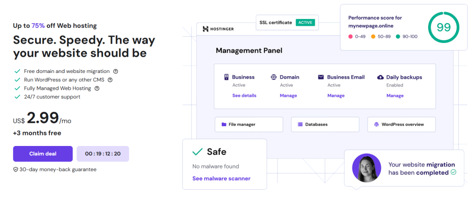Click the Business hosting server icon
The image size is (476, 199).
click(x=226, y=77)
